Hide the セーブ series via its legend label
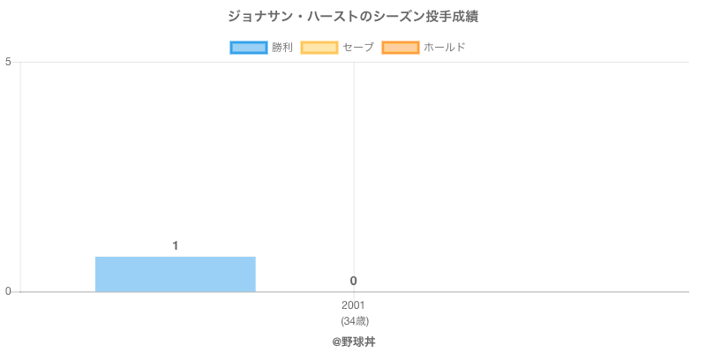Screen dimensions: 706x353 pyautogui.click(x=357, y=47)
